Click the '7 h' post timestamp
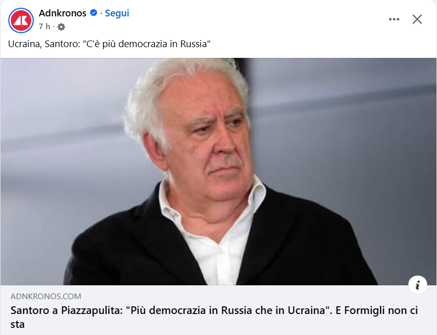437x335 pixels. click(x=44, y=27)
